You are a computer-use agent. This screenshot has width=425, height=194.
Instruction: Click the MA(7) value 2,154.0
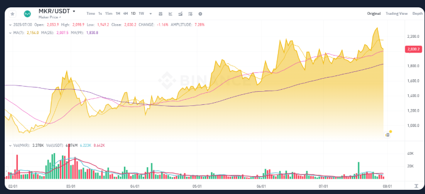(33, 33)
